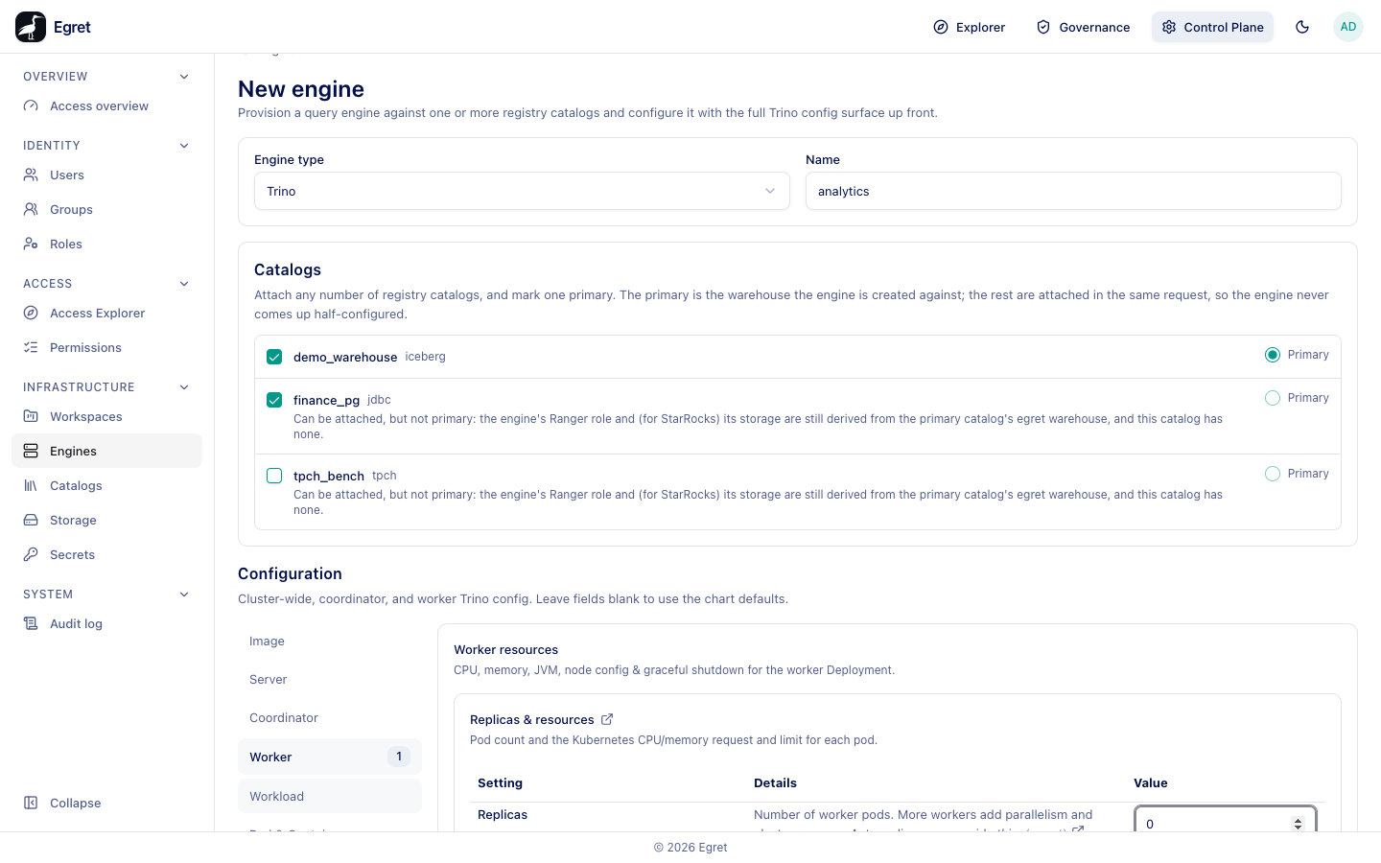Click the Workspaces icon in sidebar

point(31,416)
